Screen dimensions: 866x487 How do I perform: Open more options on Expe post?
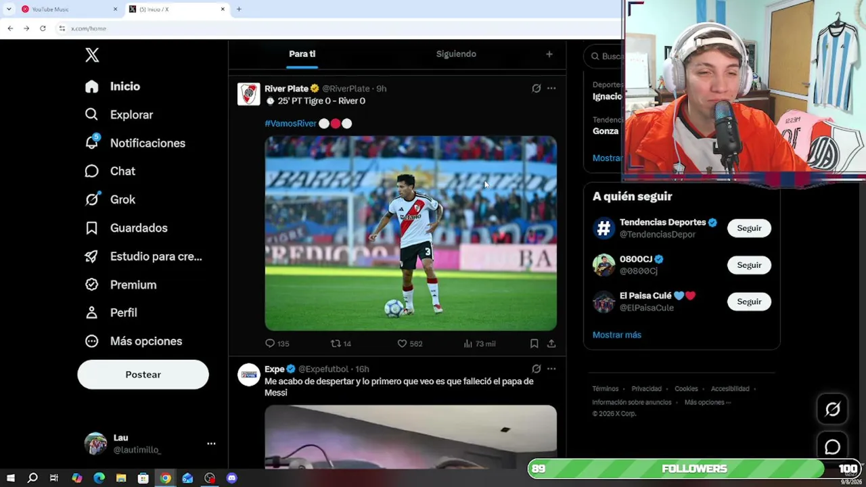(551, 369)
